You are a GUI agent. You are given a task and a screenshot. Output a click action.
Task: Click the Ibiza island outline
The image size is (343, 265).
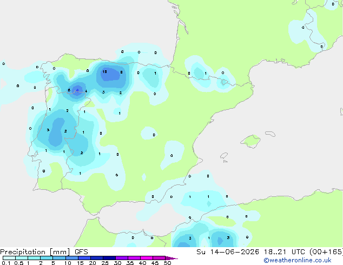(x=224, y=156)
